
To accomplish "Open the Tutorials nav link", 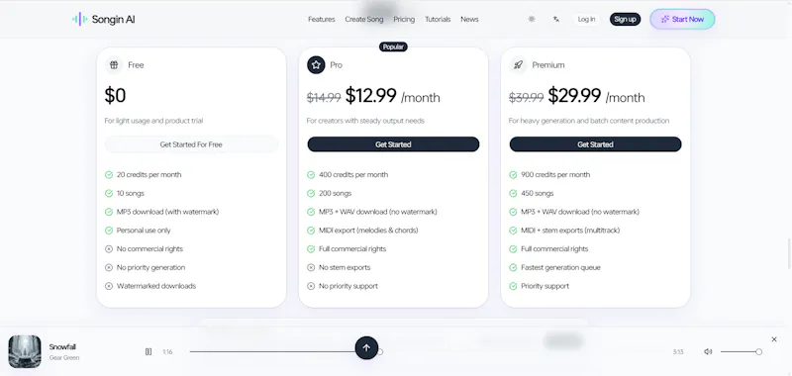I will [438, 19].
